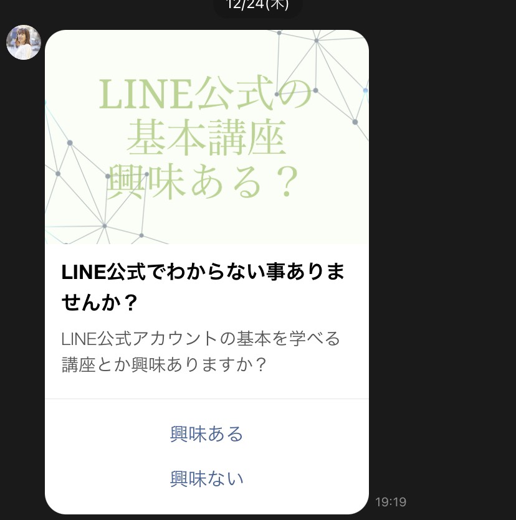Open the LINE公式の基本講座 banner image
Image resolution: width=516 pixels, height=520 pixels.
[207, 137]
